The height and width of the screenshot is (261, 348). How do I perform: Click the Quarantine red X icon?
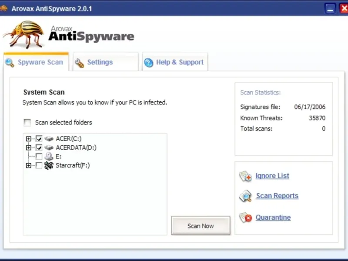tap(245, 217)
